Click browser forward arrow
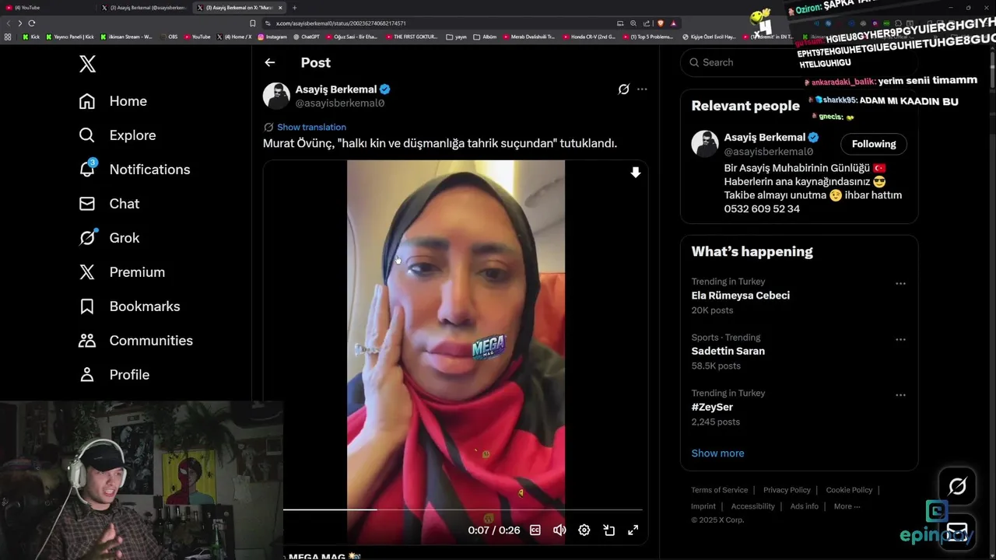996x560 pixels. coord(19,23)
